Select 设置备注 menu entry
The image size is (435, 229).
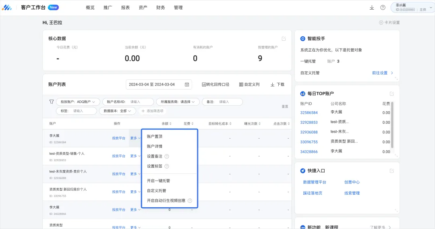tap(155, 156)
